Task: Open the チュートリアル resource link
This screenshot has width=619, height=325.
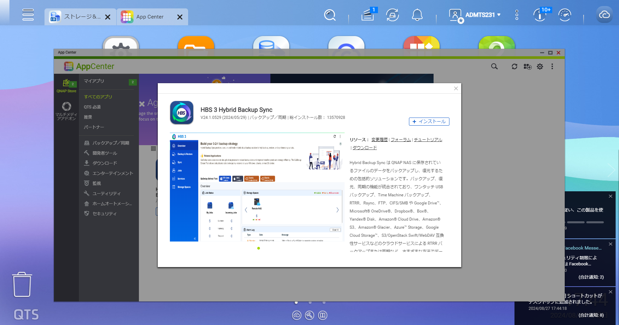Action: [x=428, y=140]
